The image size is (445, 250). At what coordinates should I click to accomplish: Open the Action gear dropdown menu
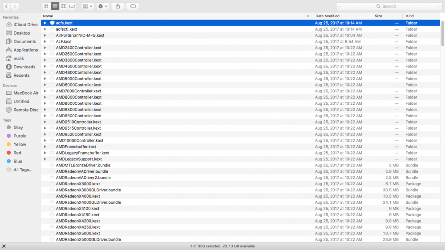[103, 6]
